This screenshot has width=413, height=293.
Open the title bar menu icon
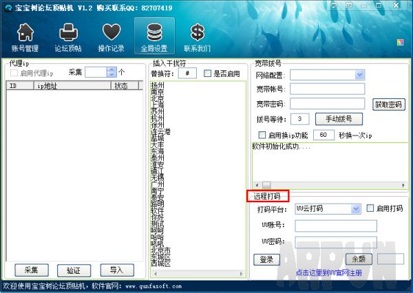pos(349,6)
